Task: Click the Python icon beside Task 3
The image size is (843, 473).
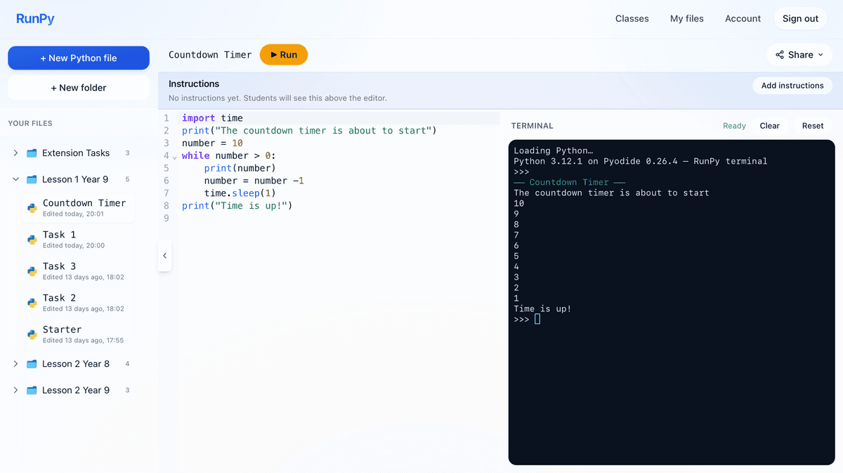Action: coord(32,271)
